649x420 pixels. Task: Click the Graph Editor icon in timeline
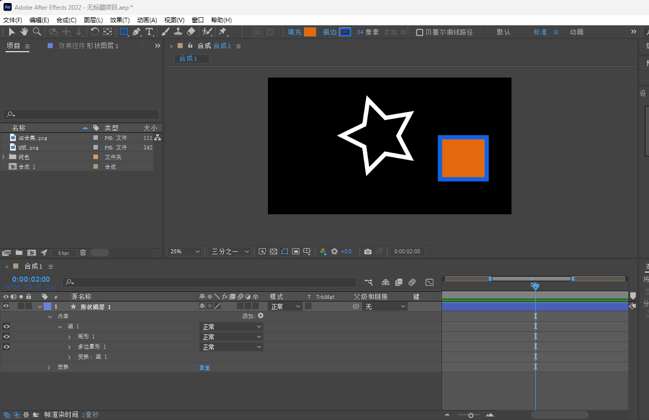pos(429,282)
